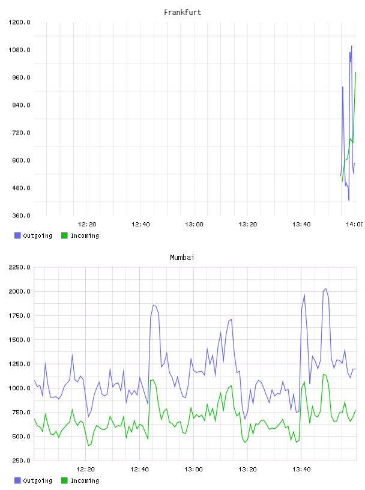Click the 500.0 y-axis label on Mumbai chart
The height and width of the screenshot is (490, 365).
pos(21,437)
